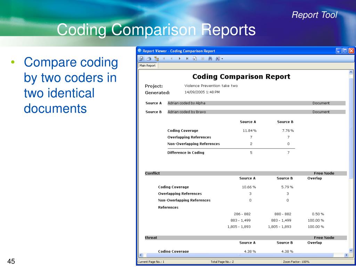356x267 pixels.
Task: Click the Adrian coded by Bravo row
Action: tap(256, 112)
